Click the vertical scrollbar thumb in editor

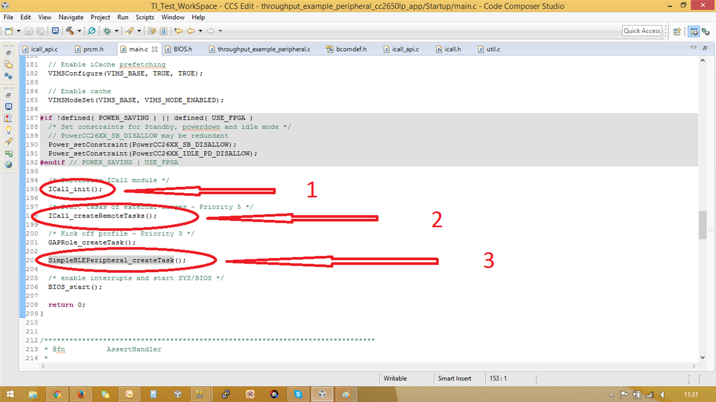(x=703, y=225)
